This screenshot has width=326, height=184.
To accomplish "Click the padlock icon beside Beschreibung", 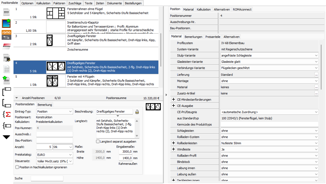I will [137, 111].
